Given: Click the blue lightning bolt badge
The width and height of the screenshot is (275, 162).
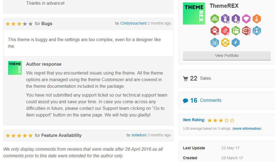Looking at the screenshot, I should (236, 43).
